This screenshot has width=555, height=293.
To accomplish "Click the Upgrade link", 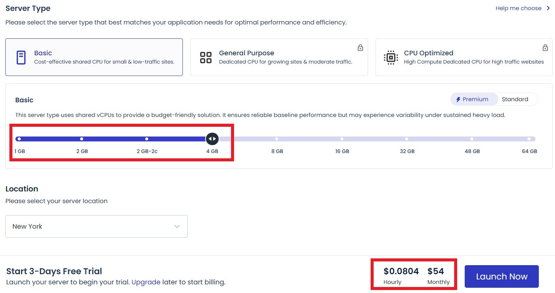I will [x=146, y=282].
